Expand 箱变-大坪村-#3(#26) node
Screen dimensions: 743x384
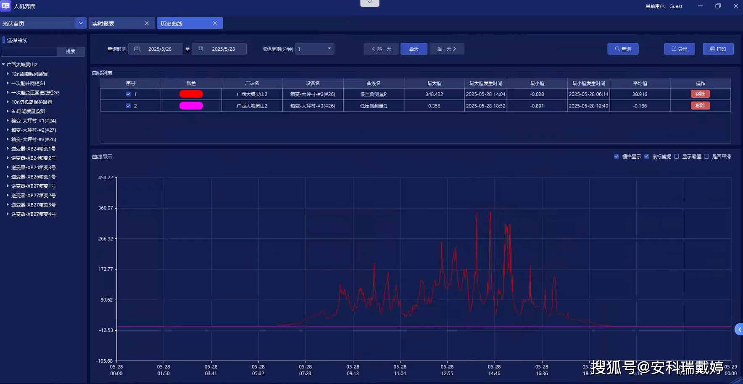coord(8,139)
